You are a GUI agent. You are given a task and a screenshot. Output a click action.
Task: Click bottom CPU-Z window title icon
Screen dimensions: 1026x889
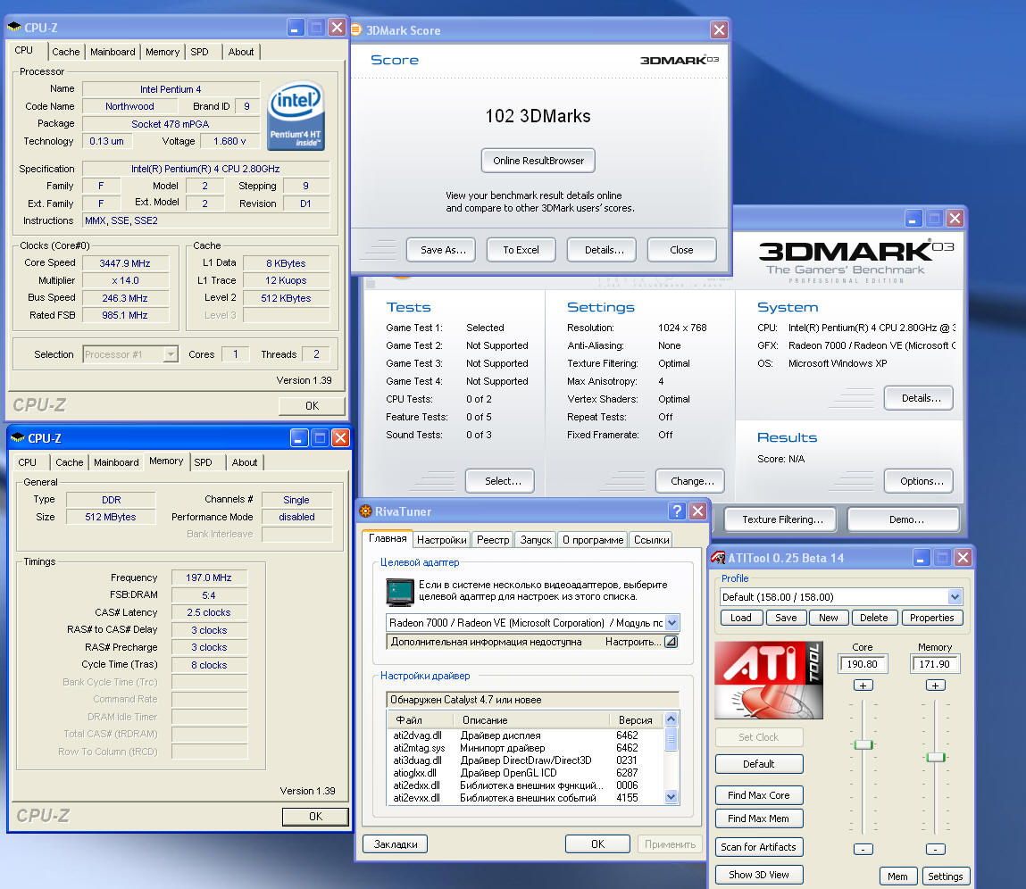click(18, 437)
